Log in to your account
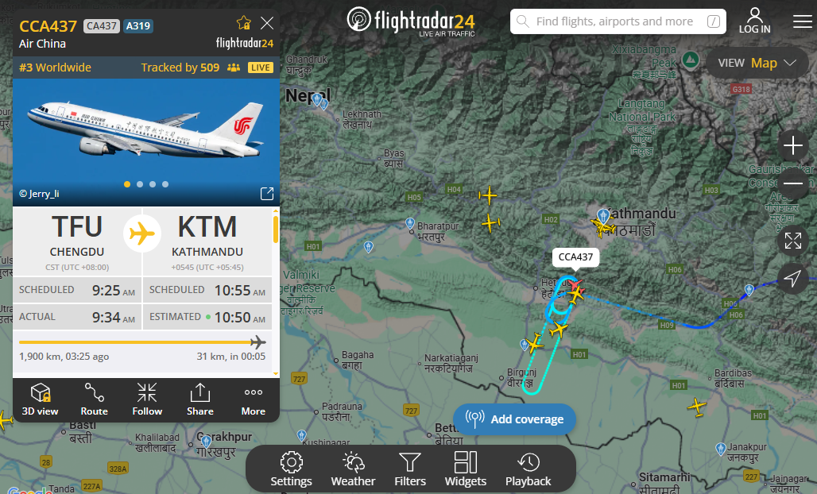Screen dimensions: 817x494 pyautogui.click(x=754, y=21)
